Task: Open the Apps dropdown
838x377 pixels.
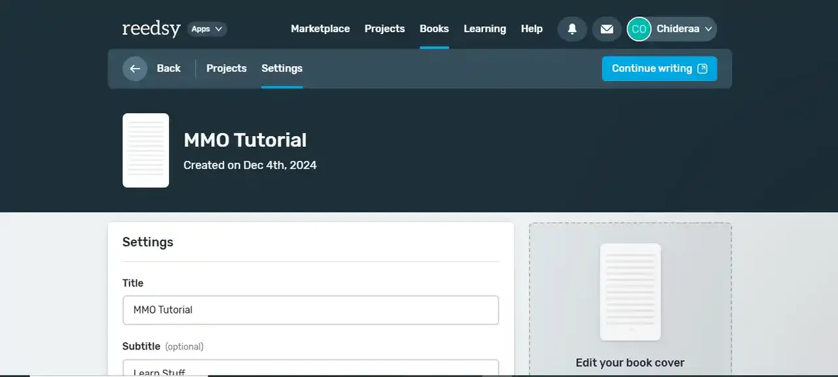Action: pyautogui.click(x=208, y=29)
